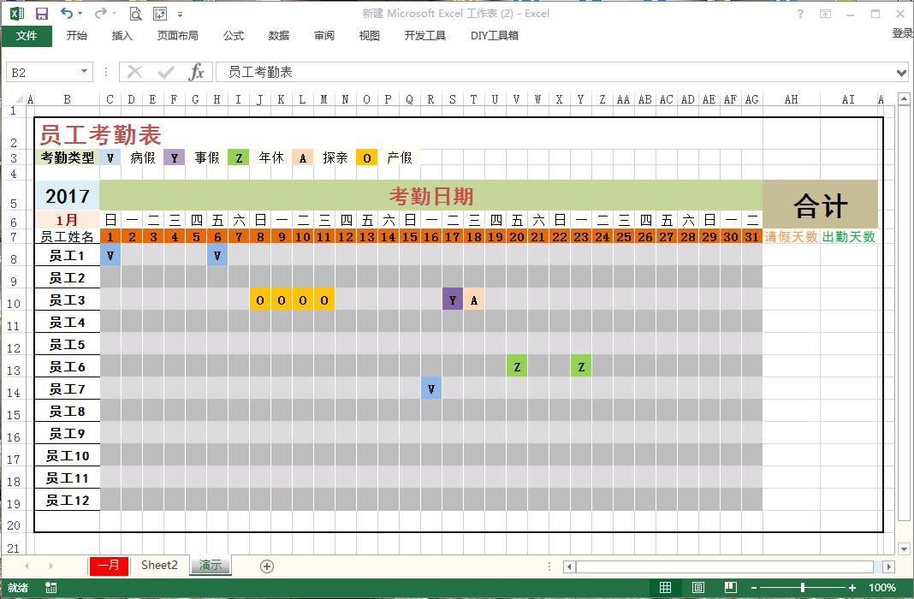
Task: Switch to the 开发工具 ribbon tab
Action: tap(424, 36)
